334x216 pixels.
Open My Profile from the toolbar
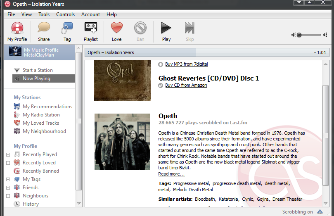click(17, 31)
